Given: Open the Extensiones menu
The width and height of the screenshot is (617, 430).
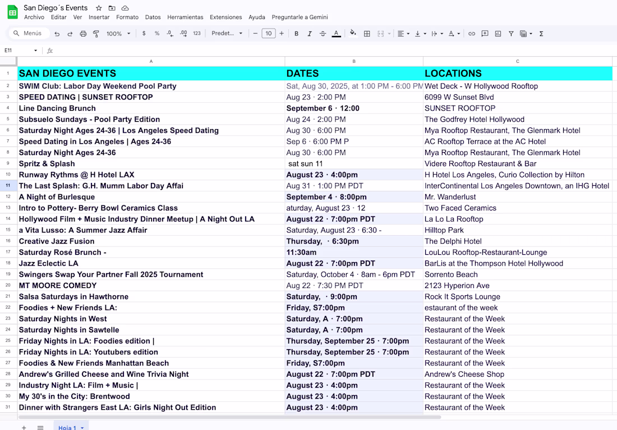Looking at the screenshot, I should [x=226, y=17].
